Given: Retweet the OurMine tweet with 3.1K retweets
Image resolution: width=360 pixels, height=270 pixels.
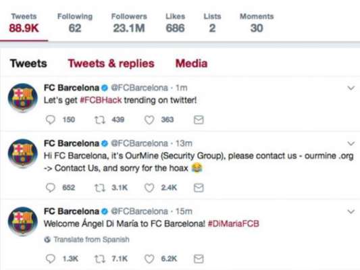Looking at the screenshot, I should tap(100, 188).
